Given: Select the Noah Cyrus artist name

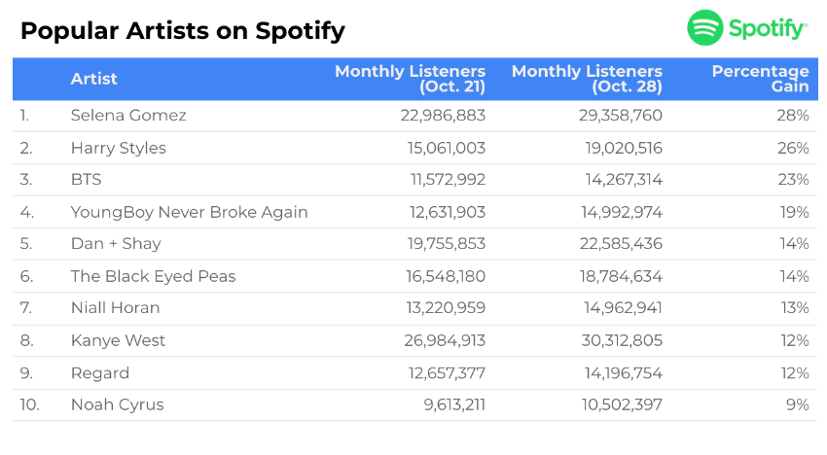Looking at the screenshot, I should coord(117,405).
